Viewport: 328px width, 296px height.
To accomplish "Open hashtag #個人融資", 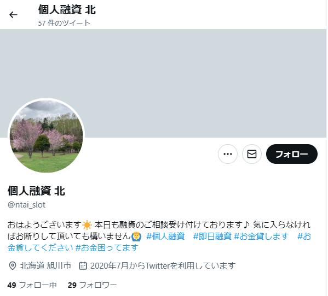I will click(x=166, y=237).
